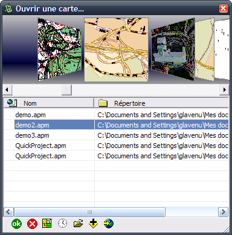This screenshot has width=232, height=235.
Task: Click the file list scrollbar right arrow
Action: coord(224,212)
